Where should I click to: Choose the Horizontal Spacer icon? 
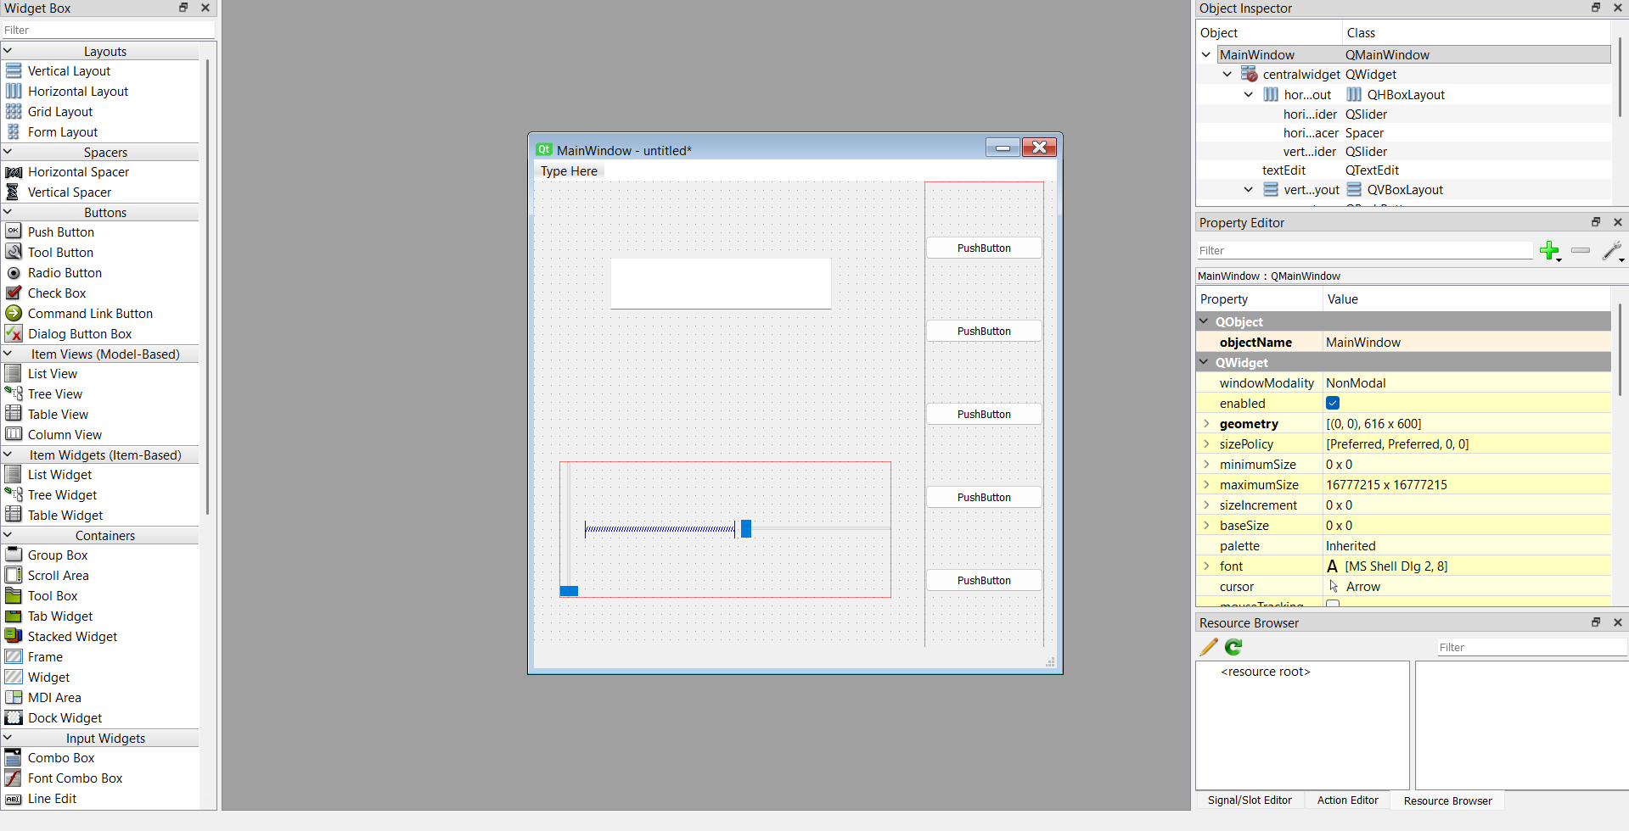pos(14,171)
